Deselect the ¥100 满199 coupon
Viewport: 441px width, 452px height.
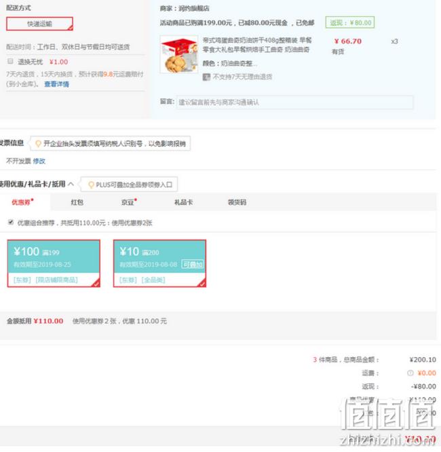coord(54,263)
